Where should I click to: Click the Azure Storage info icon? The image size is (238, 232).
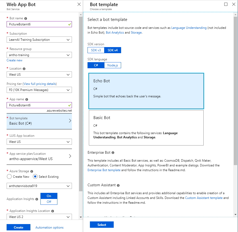point(32,171)
